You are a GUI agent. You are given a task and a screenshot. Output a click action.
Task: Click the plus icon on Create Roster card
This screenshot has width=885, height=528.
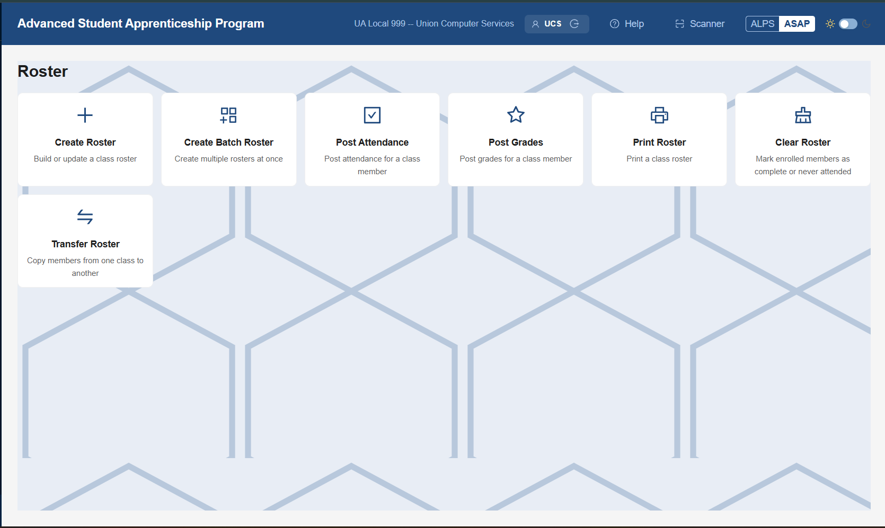(x=85, y=115)
